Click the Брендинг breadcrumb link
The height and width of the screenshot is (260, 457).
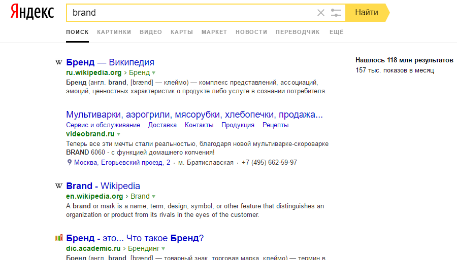(x=144, y=248)
